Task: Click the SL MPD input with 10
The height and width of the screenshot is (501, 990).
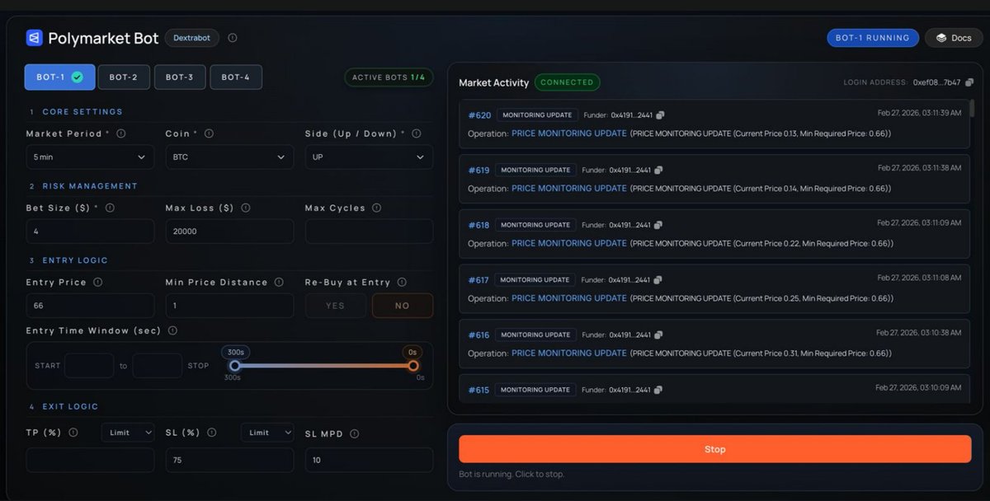Action: [369, 460]
